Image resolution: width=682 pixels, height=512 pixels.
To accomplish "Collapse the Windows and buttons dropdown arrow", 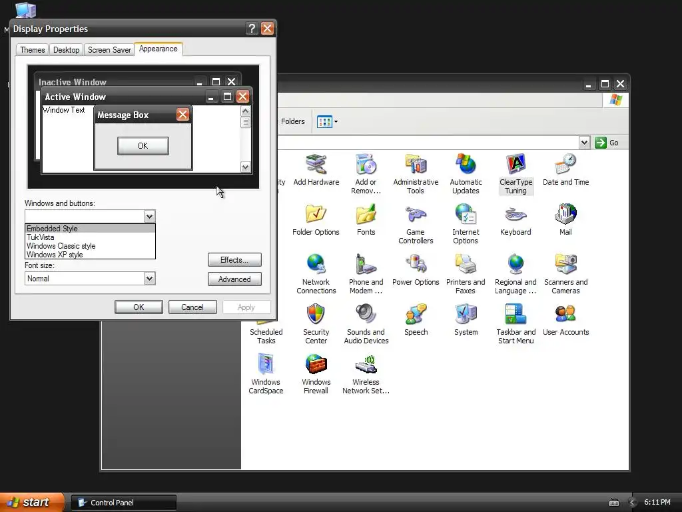I will tap(149, 217).
